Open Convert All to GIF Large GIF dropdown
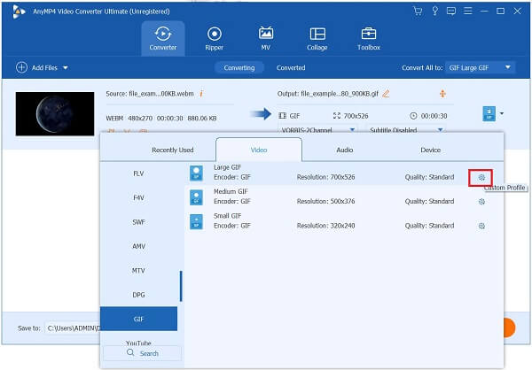This screenshot has height=370, width=532. (x=480, y=67)
